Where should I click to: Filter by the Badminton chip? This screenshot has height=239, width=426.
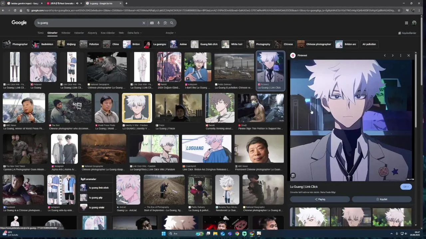coord(43,44)
